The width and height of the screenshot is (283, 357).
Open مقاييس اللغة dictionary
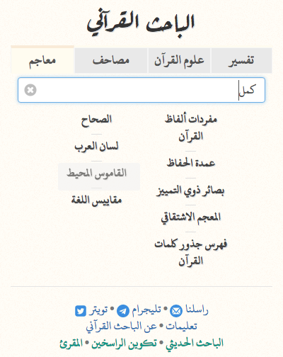[x=96, y=200]
